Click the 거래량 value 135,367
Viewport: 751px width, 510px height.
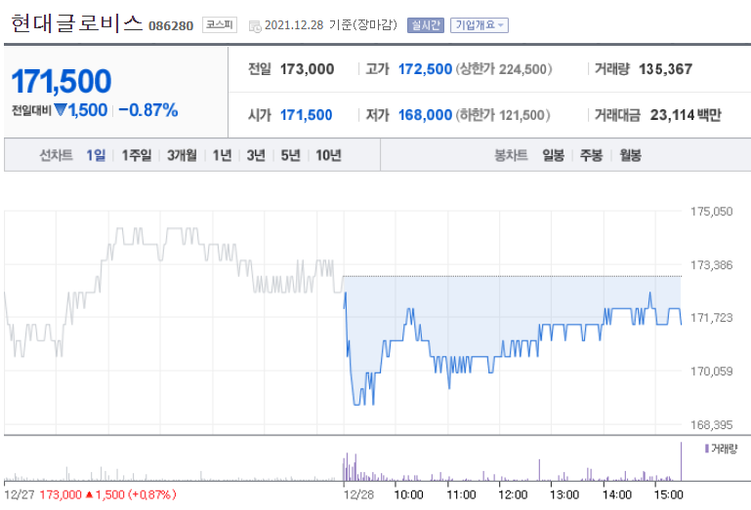[666, 69]
